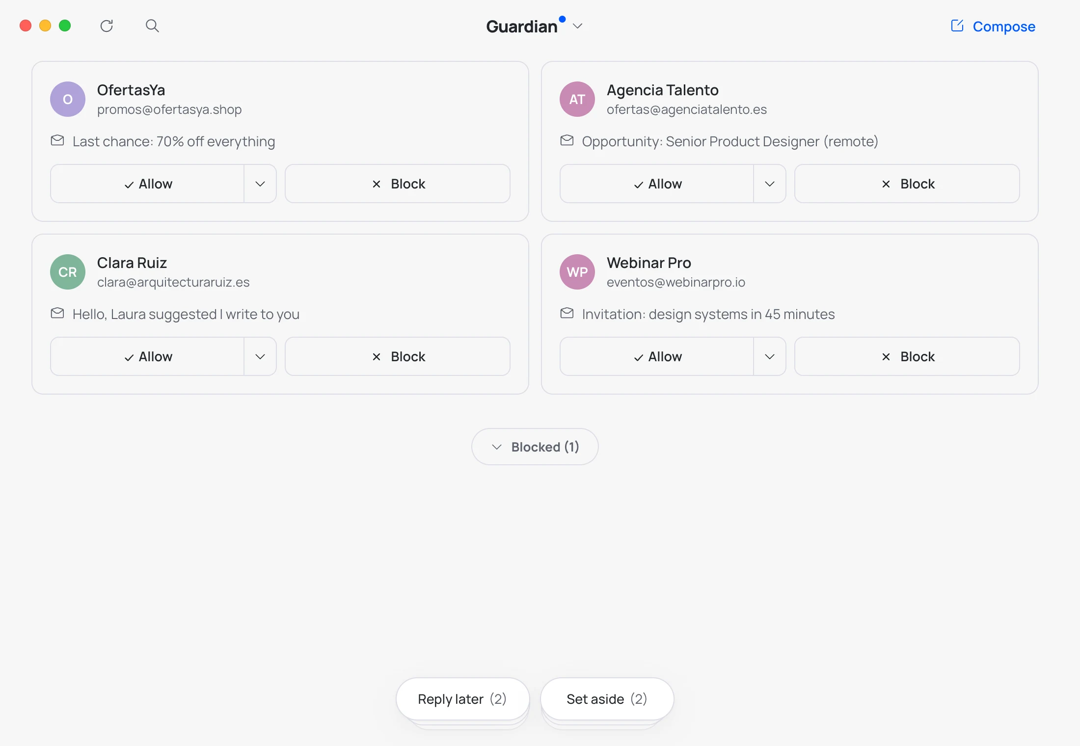Block sender Webinar Pro

[x=907, y=356]
